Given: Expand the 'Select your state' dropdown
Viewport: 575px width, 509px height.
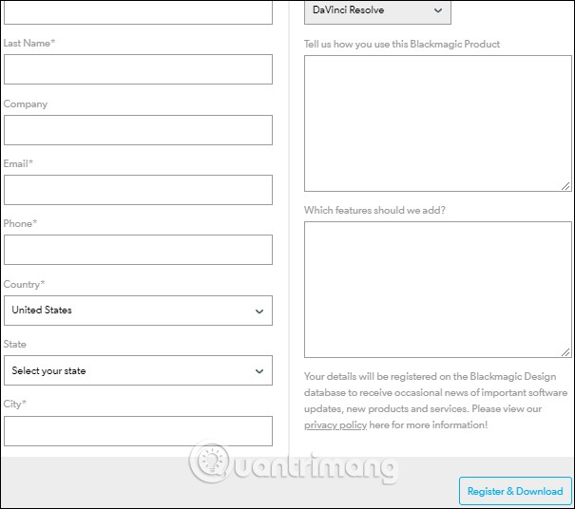Looking at the screenshot, I should 138,371.
